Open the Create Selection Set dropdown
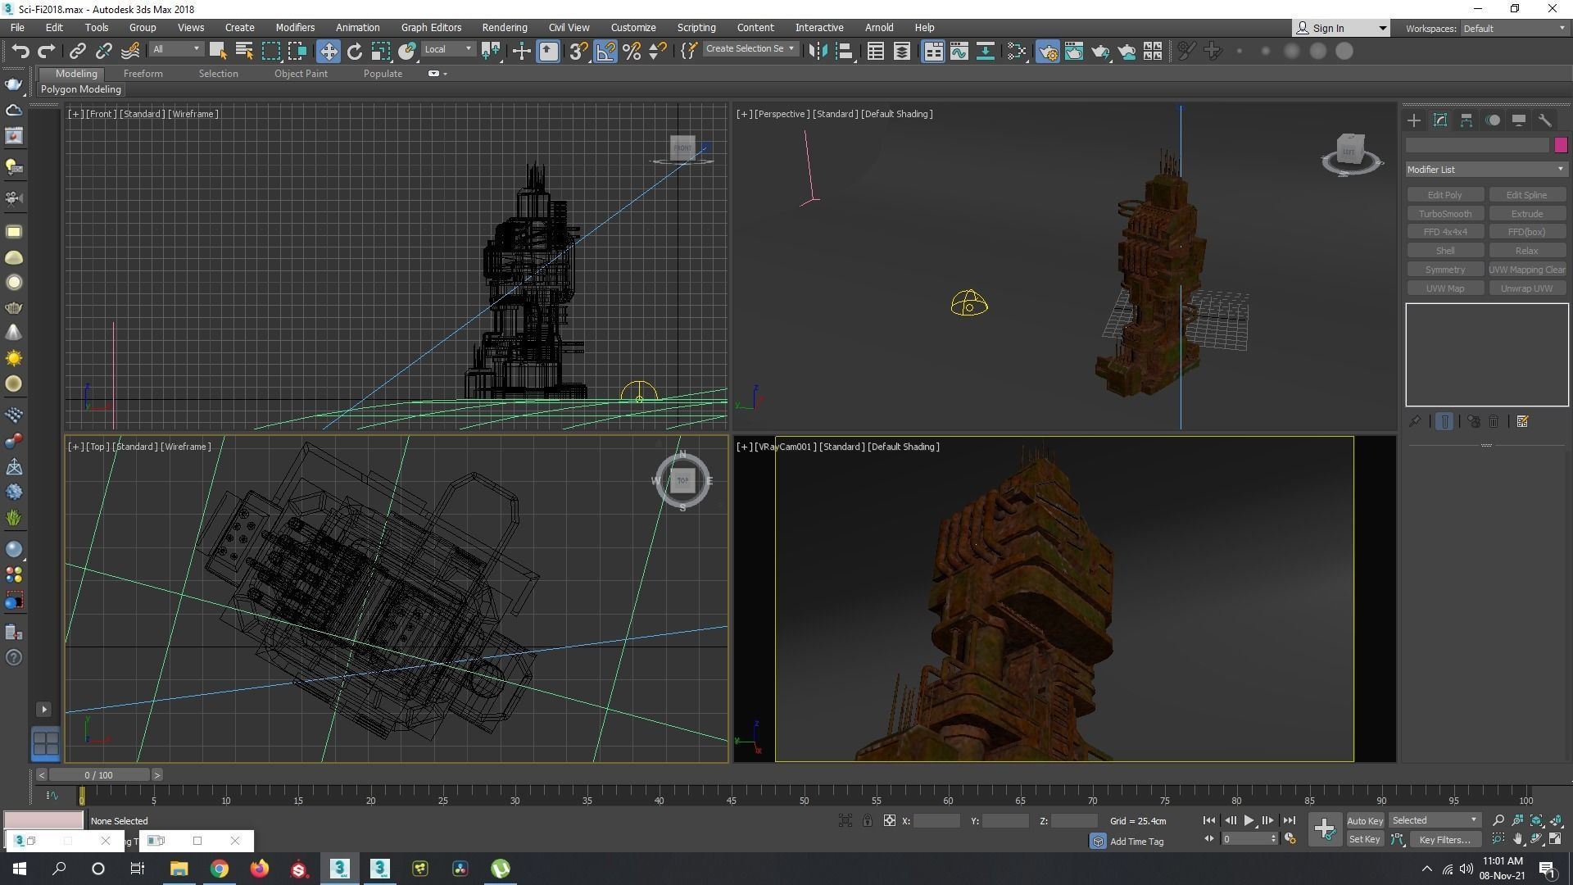Viewport: 1573px width, 885px height. pos(750,49)
